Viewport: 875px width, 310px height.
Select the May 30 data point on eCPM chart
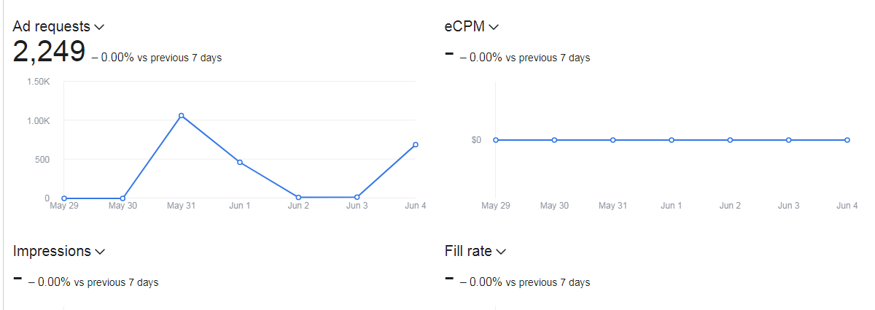point(554,139)
